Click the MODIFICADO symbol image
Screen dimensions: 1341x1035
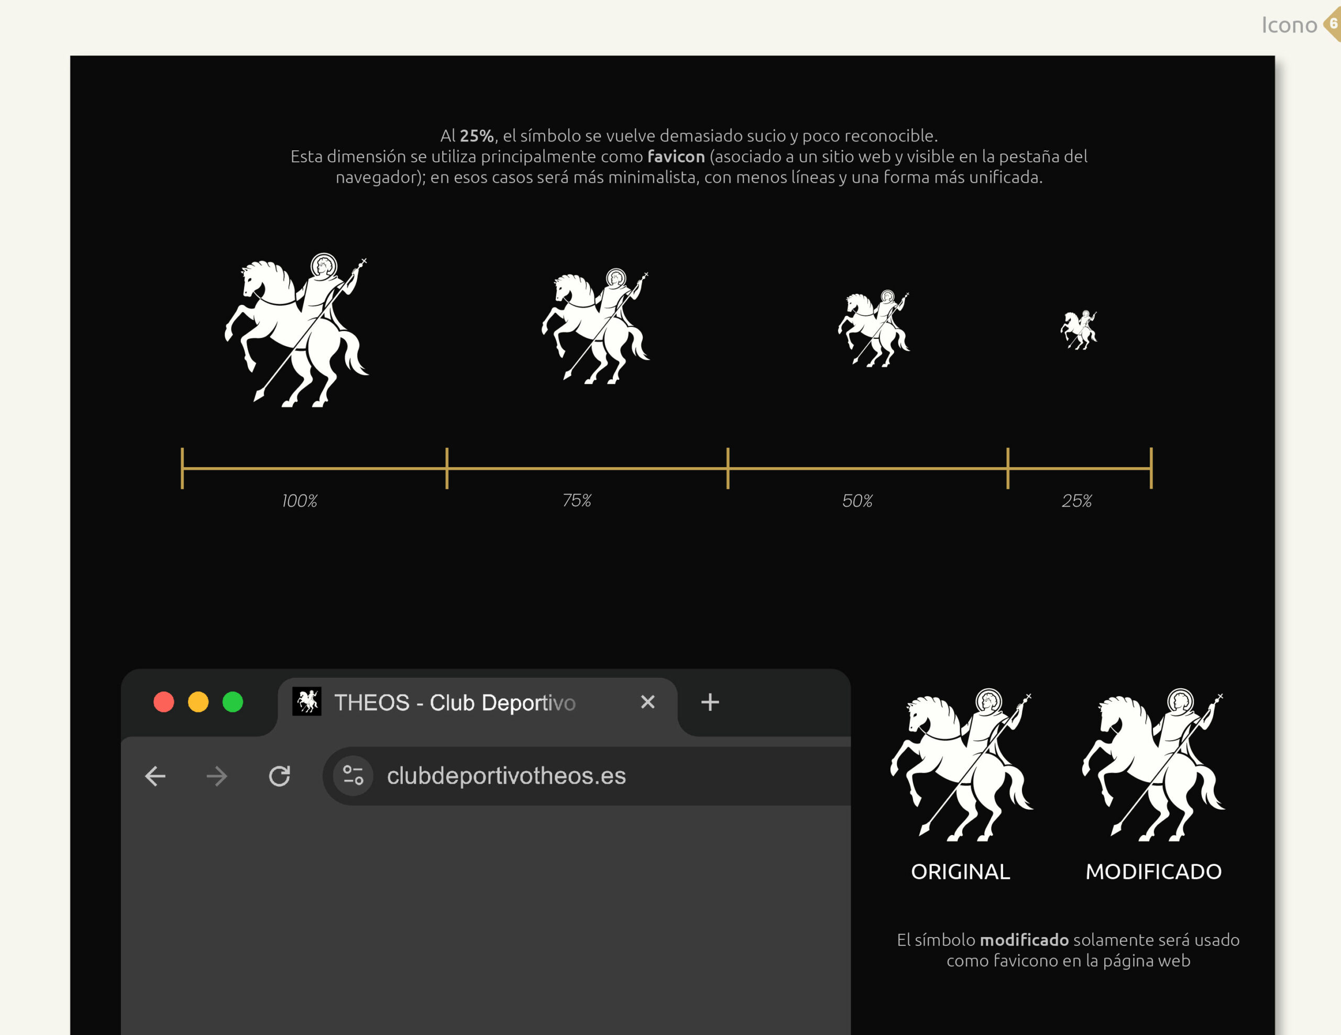(x=1153, y=765)
